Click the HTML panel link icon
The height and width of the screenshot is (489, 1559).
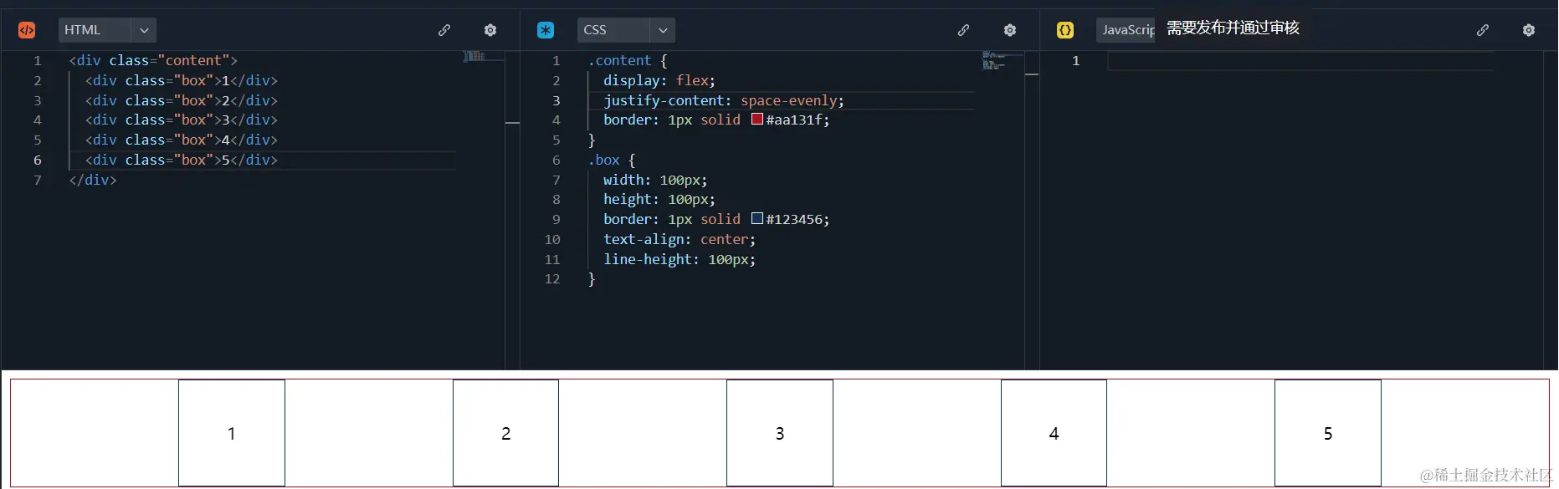pos(444,30)
